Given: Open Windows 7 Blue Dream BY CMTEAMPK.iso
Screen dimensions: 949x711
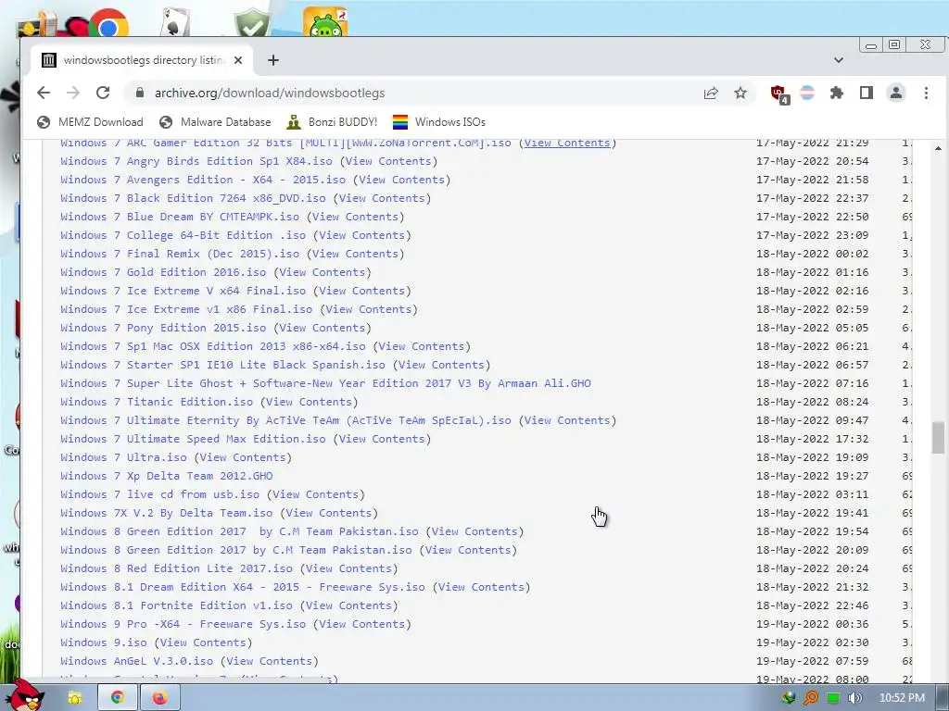Looking at the screenshot, I should (x=180, y=217).
